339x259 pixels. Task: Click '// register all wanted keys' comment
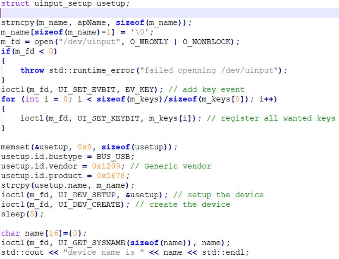point(271,118)
